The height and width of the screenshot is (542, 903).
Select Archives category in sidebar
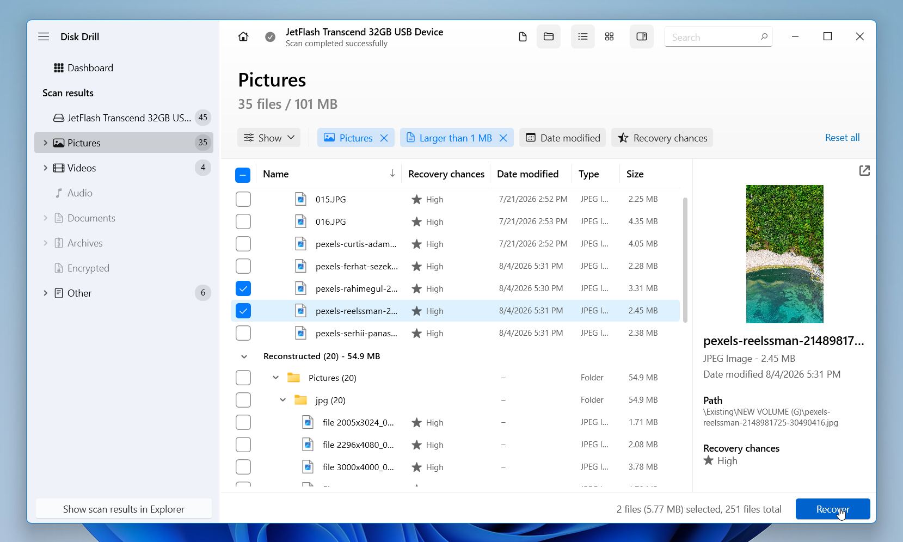pos(84,243)
